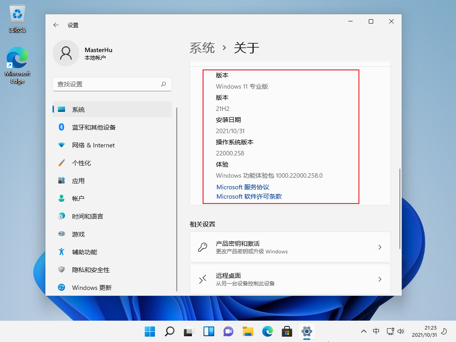Image resolution: width=456 pixels, height=342 pixels.
Task: Click Windows 11 专业版 edition text
Action: point(242,86)
